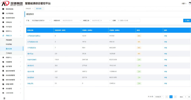
Task: Click the value 6652.801
Action: [113, 48]
